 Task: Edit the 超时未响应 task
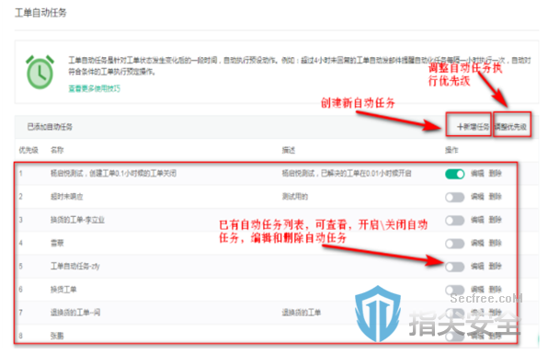tap(477, 197)
